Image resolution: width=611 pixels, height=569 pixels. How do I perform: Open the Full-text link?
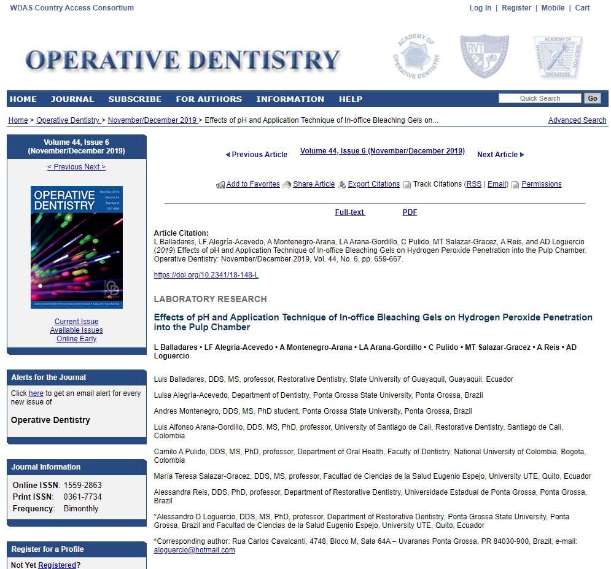tap(349, 212)
